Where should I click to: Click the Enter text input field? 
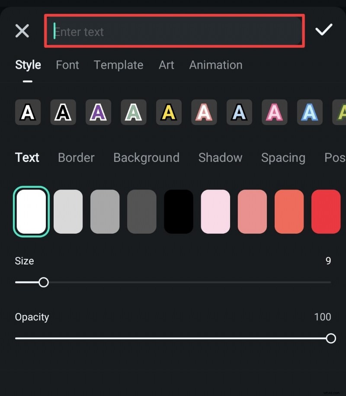(x=173, y=31)
